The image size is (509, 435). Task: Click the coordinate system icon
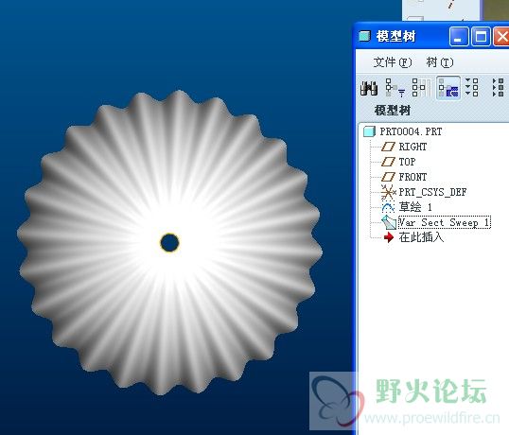[388, 192]
